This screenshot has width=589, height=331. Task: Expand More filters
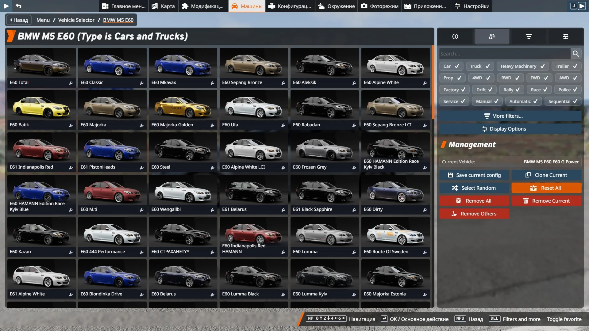tap(510, 116)
